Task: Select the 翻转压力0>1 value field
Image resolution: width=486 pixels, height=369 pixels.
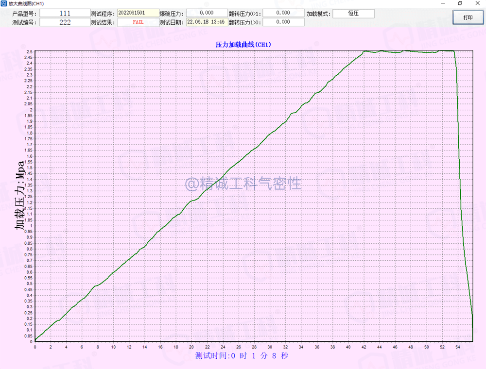Action: [283, 13]
